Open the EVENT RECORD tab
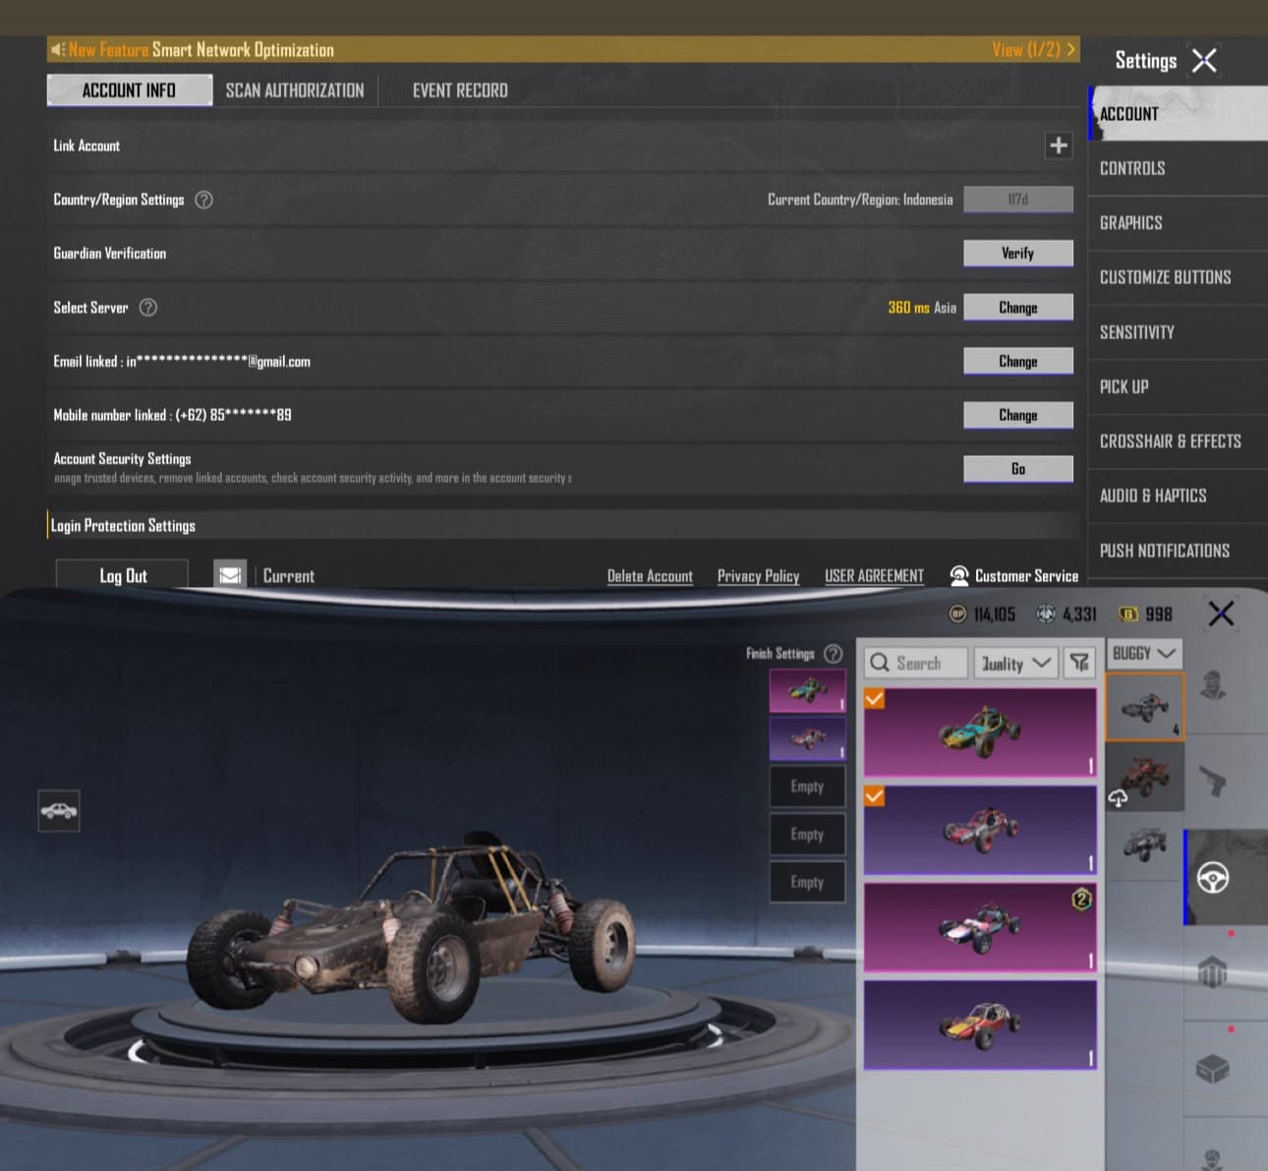Screen dimensions: 1268x1171 460,90
